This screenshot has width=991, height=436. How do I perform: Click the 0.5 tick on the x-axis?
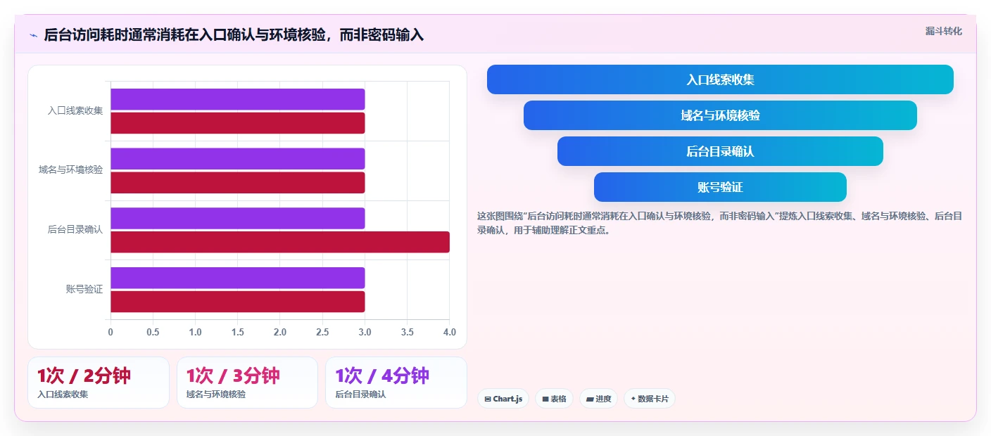153,332
